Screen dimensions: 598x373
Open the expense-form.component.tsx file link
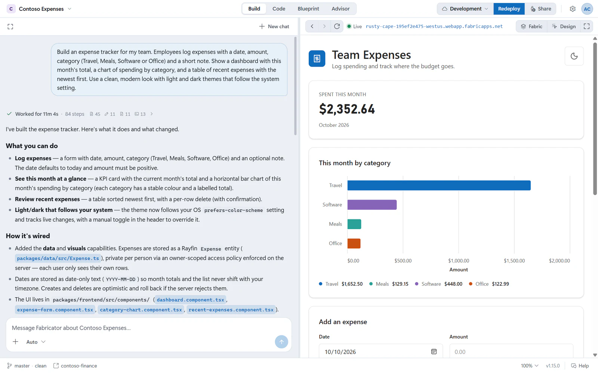pyautogui.click(x=55, y=310)
